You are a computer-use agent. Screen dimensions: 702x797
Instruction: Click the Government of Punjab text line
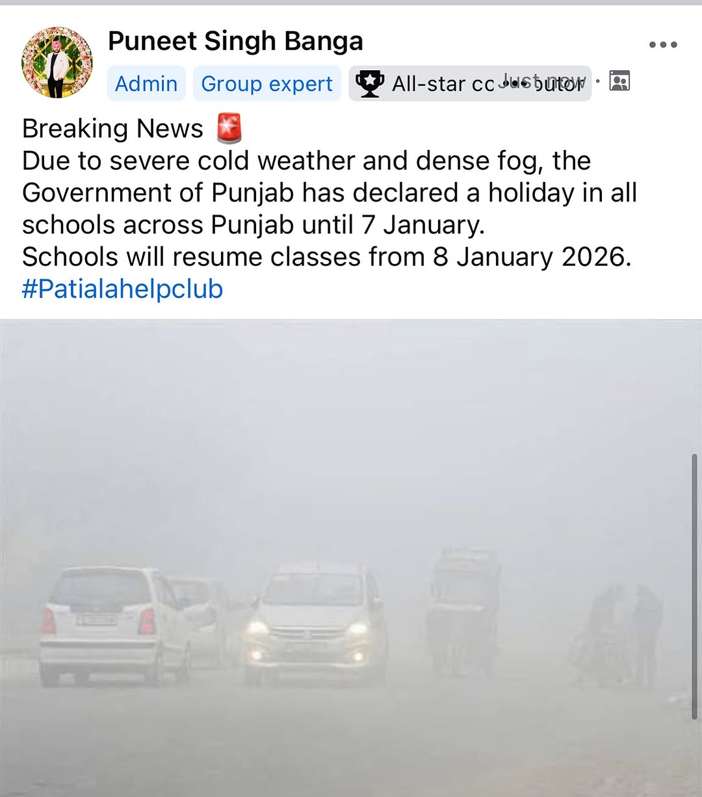point(330,192)
